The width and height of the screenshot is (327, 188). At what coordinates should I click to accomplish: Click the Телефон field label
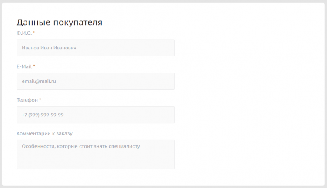point(27,100)
